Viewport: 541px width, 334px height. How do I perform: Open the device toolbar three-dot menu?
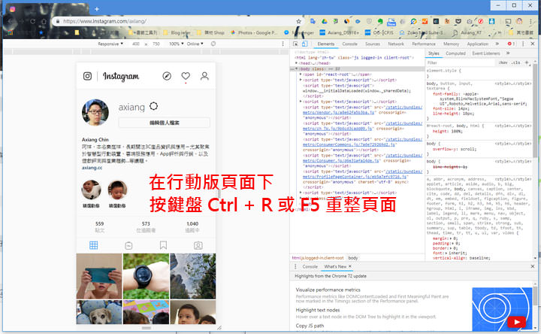[283, 44]
